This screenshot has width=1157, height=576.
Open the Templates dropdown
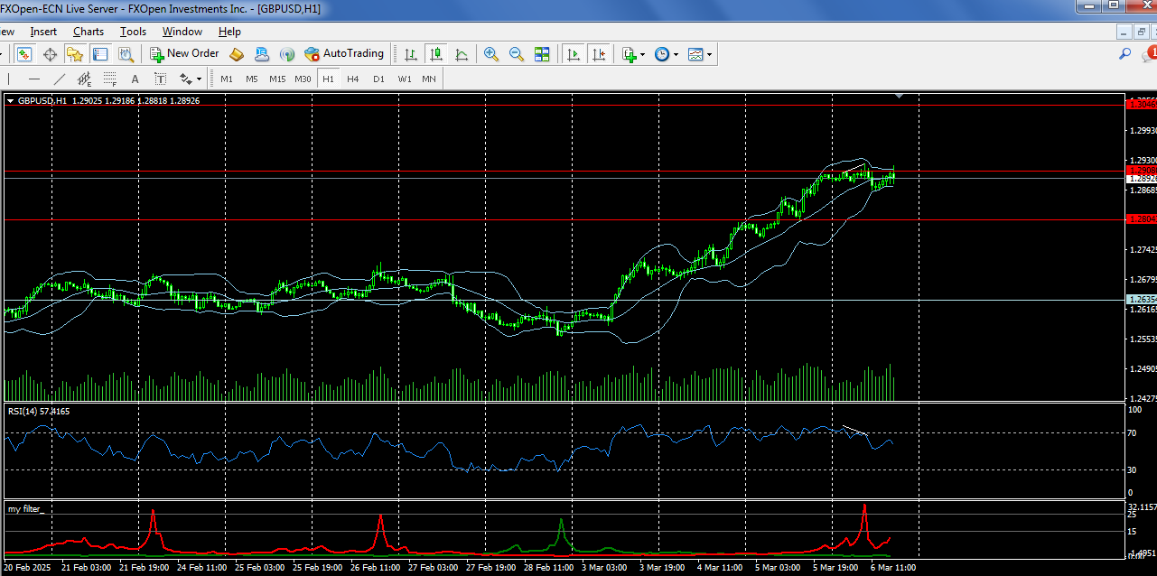(x=699, y=54)
